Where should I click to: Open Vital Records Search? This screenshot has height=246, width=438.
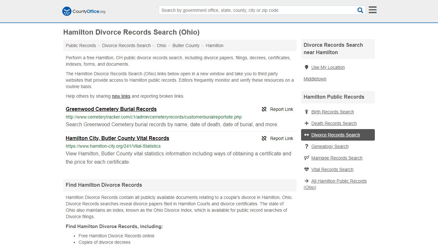pos(332,169)
